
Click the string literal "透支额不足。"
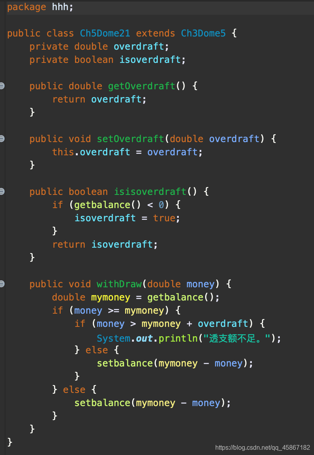pyautogui.click(x=237, y=339)
